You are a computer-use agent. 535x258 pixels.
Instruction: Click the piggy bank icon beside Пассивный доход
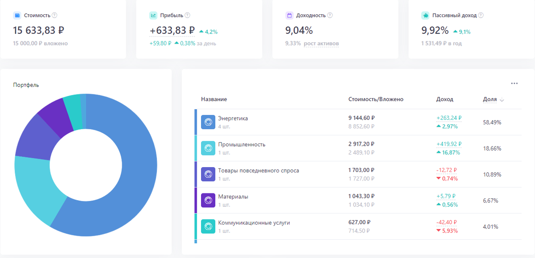[x=425, y=15]
